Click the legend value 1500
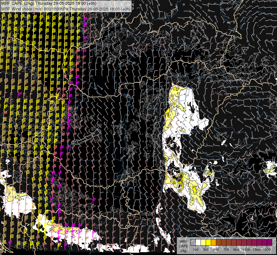The width and height of the screenshot is (277, 255). coord(267,250)
